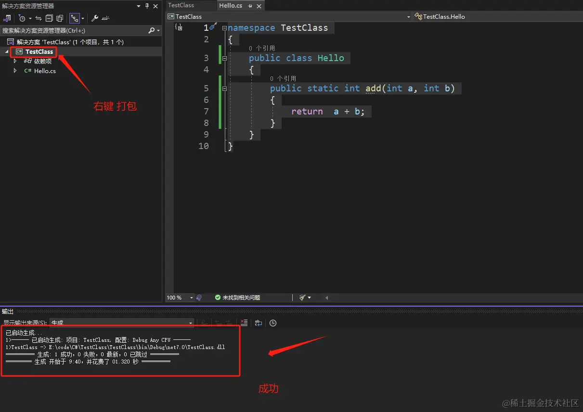Click the 'add' method name in code
Screen dimensions: 583x412
click(x=374, y=88)
